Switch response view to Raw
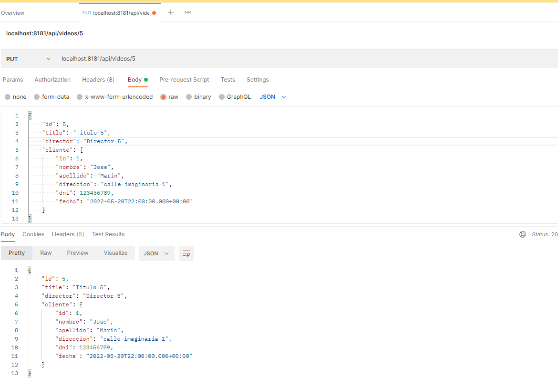 click(46, 252)
